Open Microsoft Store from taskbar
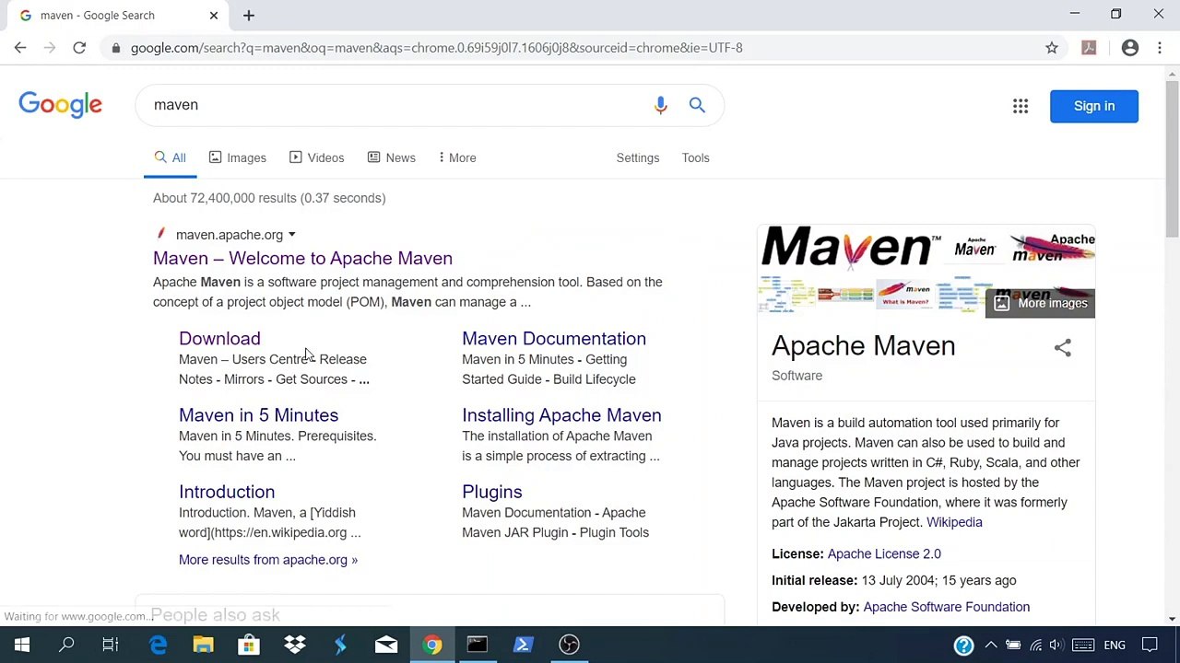Image resolution: width=1180 pixels, height=663 pixels. click(249, 645)
